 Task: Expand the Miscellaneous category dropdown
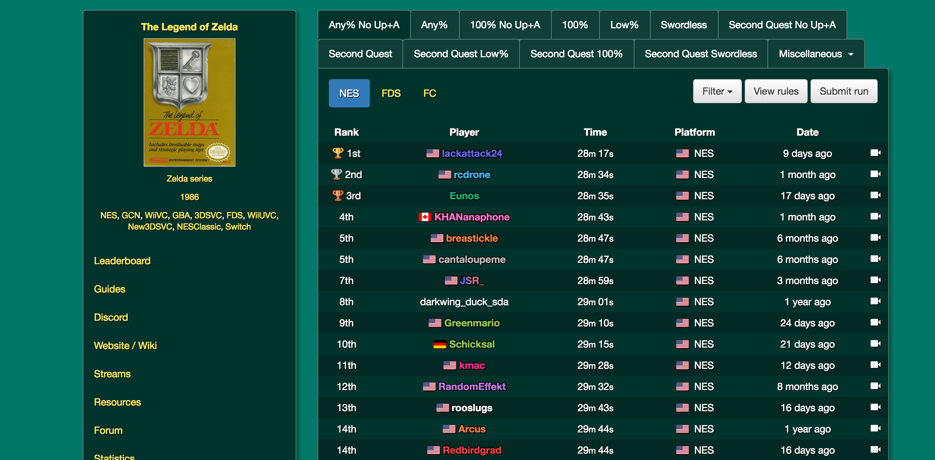click(x=815, y=54)
